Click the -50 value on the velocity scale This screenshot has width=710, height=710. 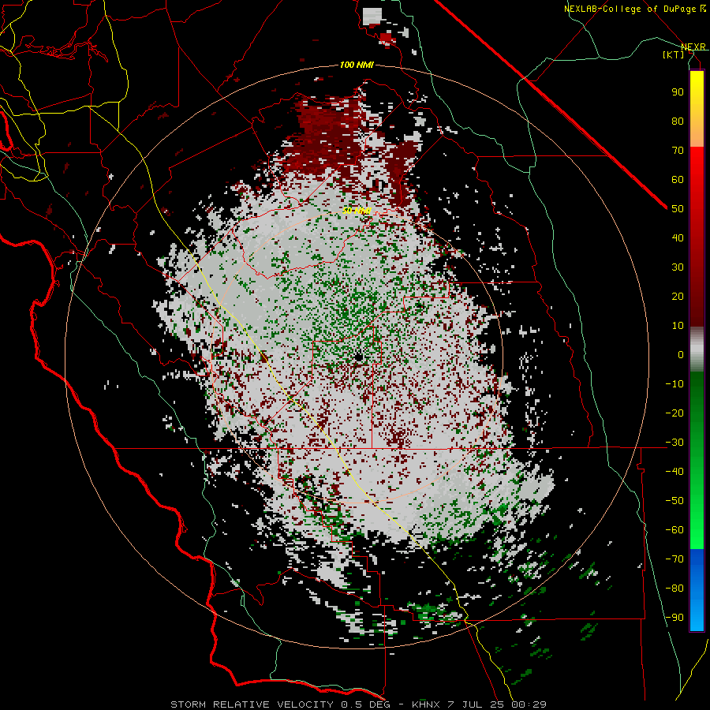point(674,501)
